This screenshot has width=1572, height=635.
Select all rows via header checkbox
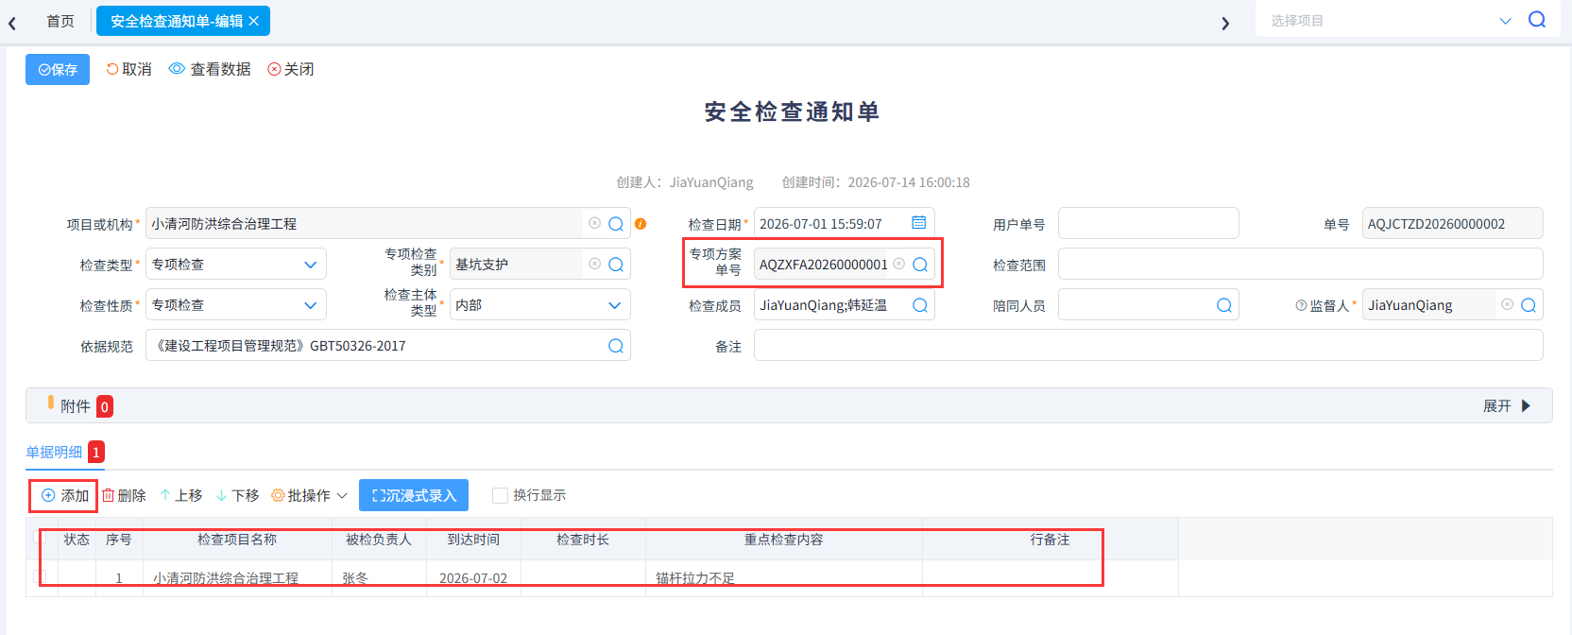tap(40, 537)
